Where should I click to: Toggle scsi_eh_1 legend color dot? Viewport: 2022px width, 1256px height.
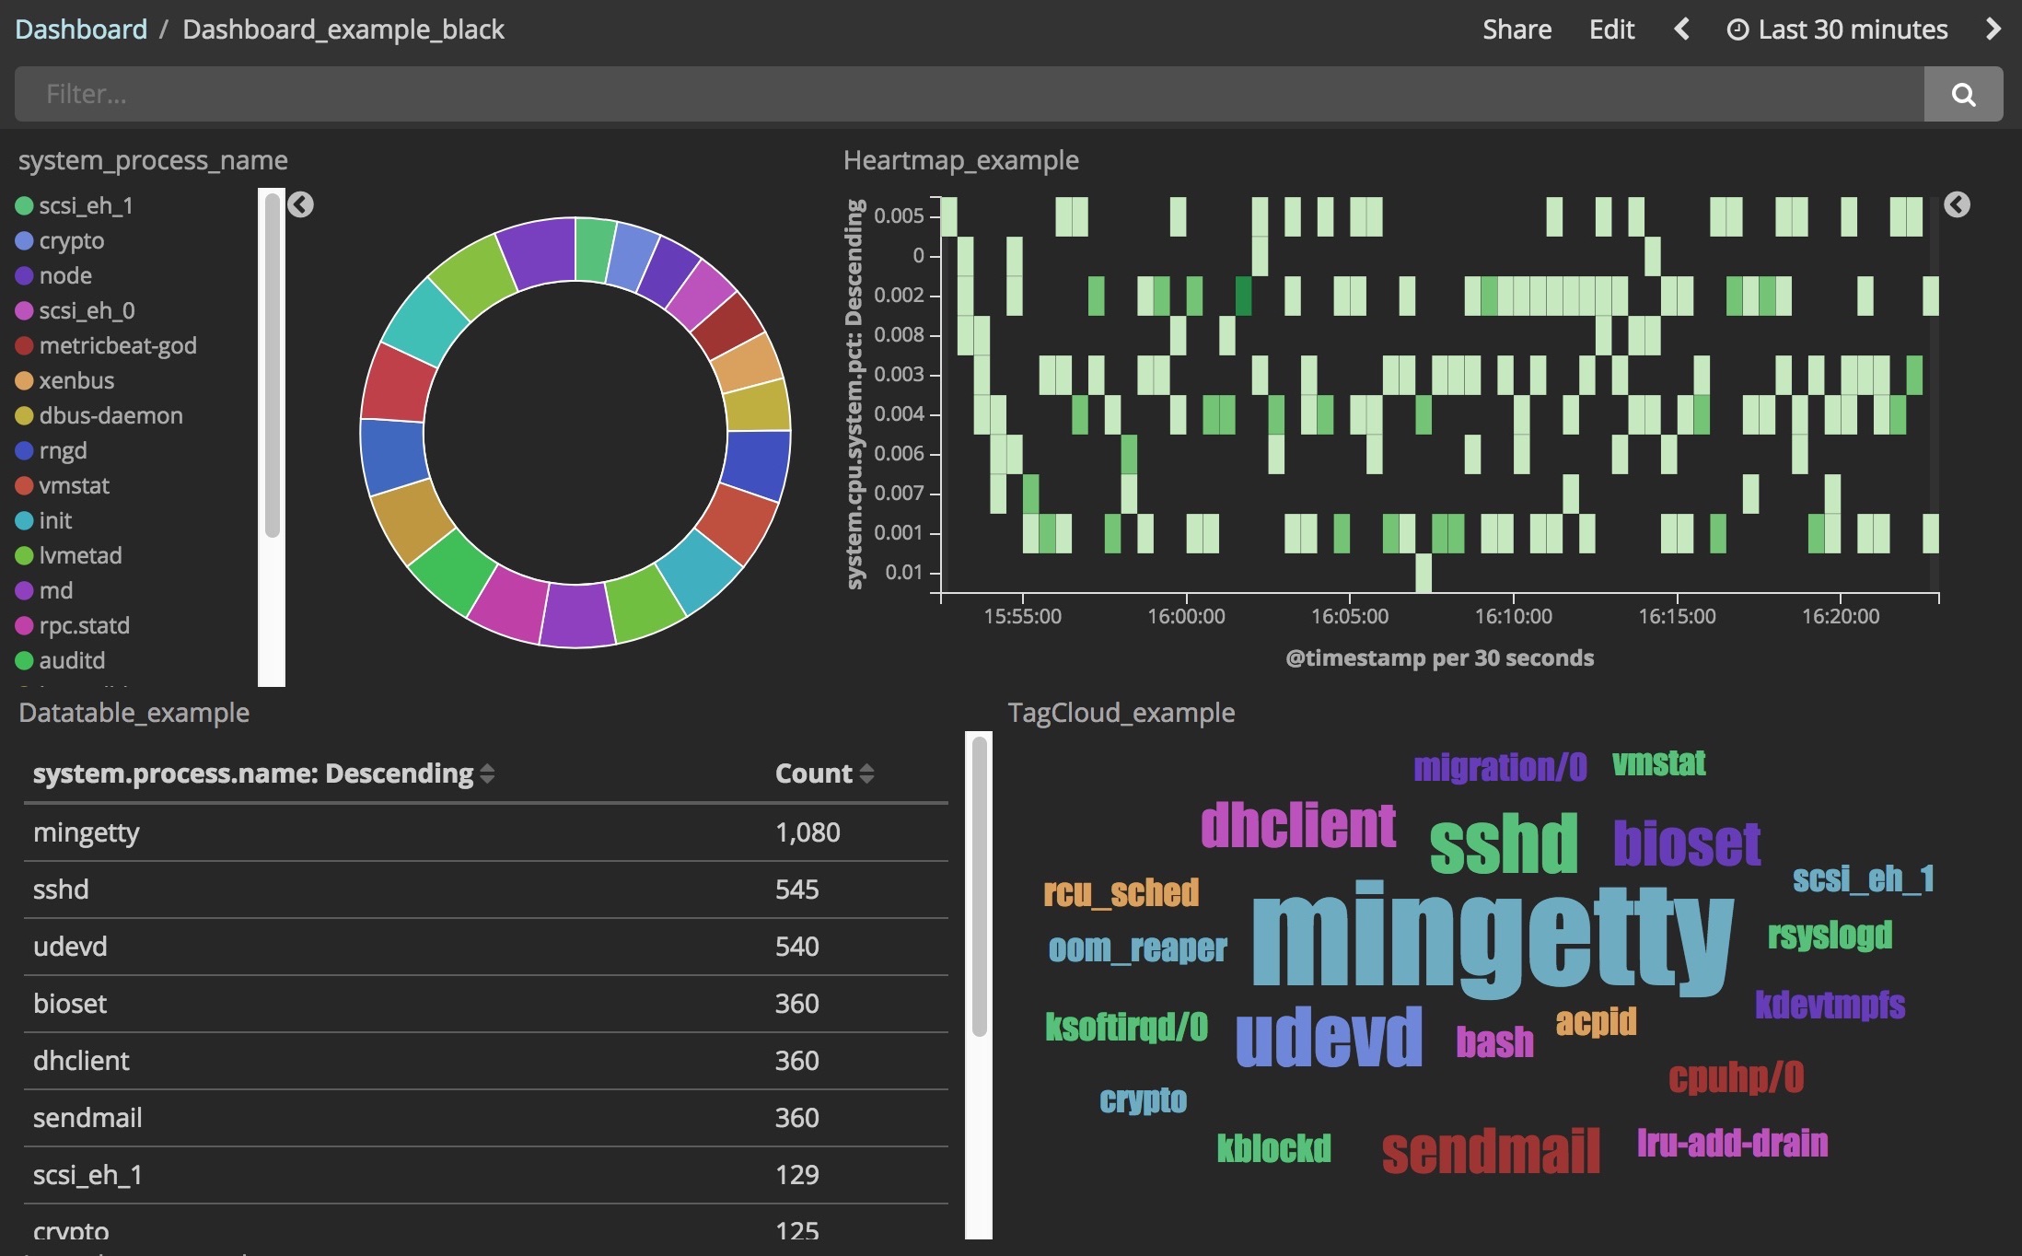coord(24,205)
